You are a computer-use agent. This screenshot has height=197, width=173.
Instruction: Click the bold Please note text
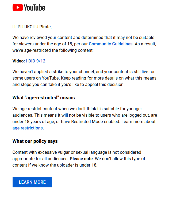(x=81, y=159)
